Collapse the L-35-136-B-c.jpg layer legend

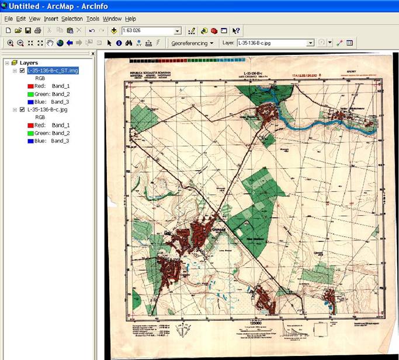tap(15, 110)
